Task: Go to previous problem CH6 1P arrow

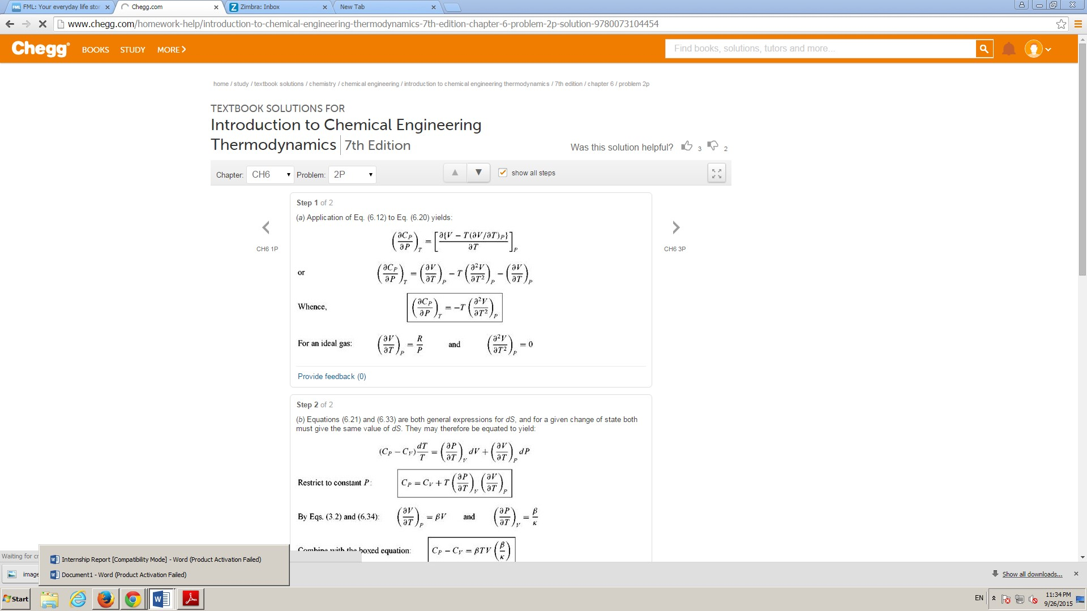Action: 266,227
